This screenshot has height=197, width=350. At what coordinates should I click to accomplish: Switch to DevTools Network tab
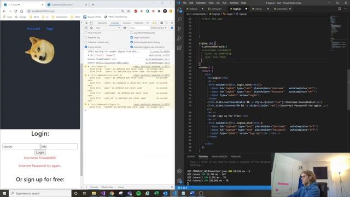click(138, 23)
